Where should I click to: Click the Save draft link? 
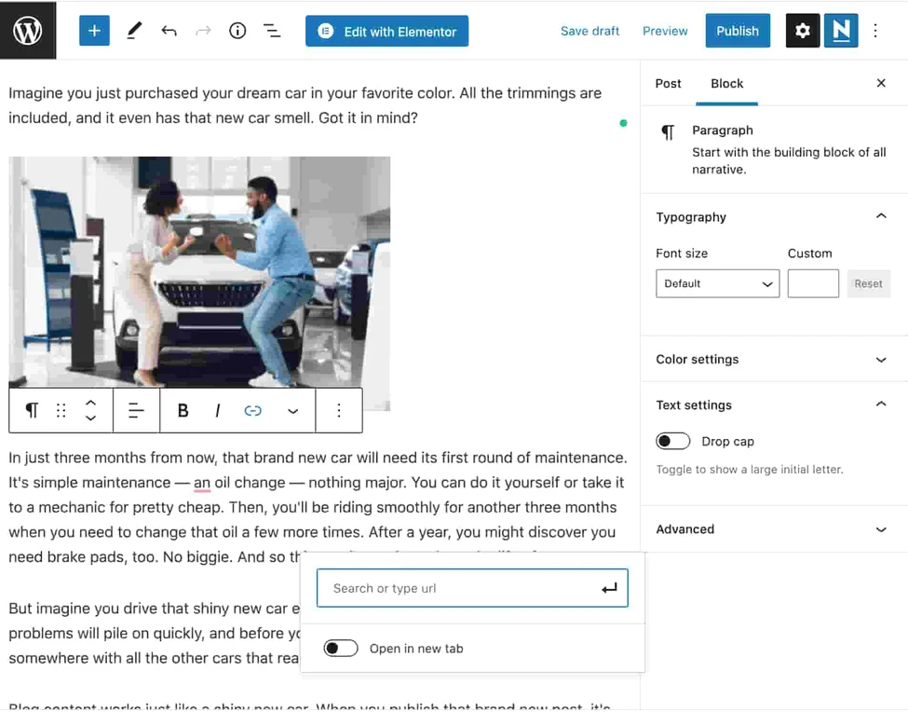tap(590, 31)
